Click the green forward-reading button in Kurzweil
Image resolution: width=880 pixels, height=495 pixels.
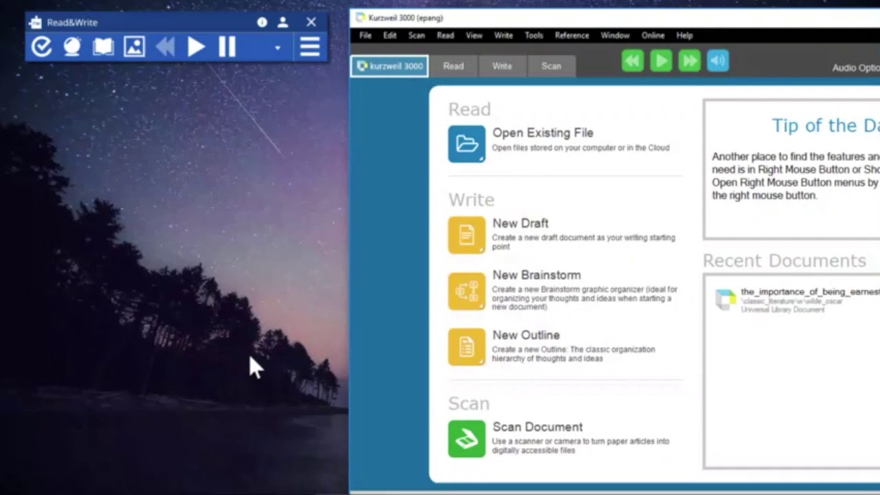689,61
